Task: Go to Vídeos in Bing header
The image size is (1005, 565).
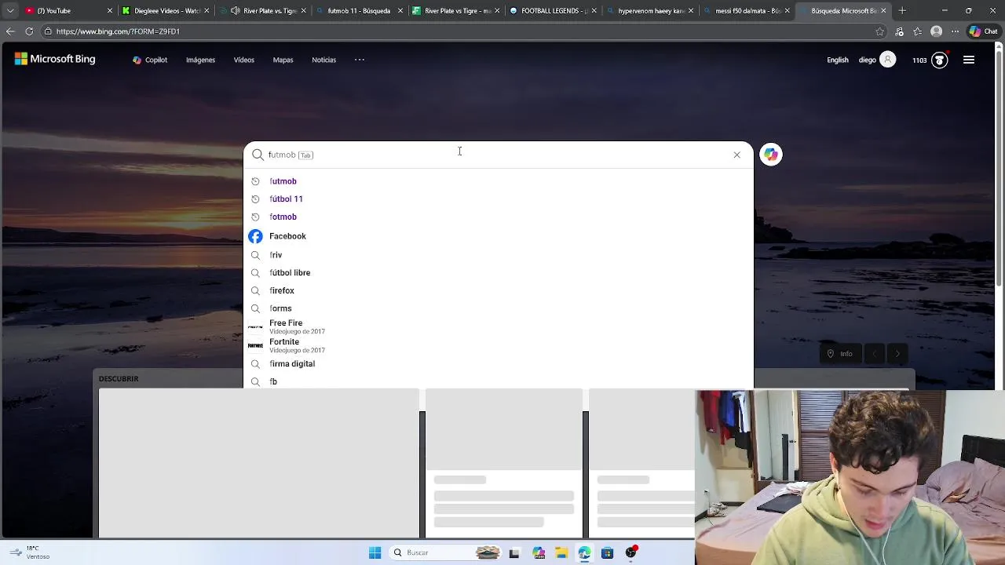Action: [x=243, y=60]
